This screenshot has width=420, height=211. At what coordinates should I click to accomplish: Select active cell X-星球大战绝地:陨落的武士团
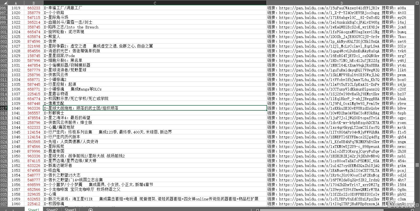point(155,108)
